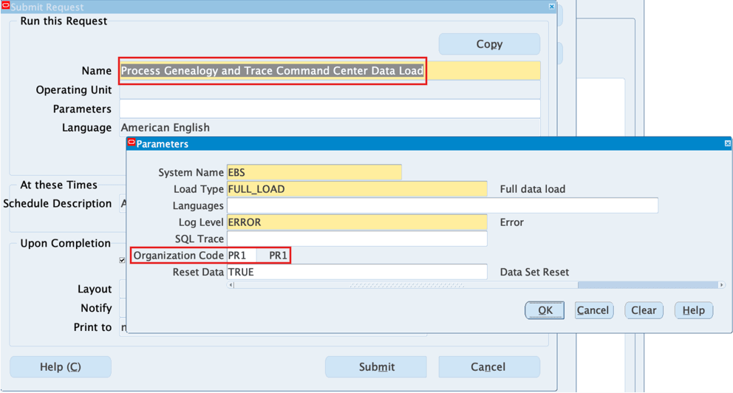Click the 'Error' description beside Log Level
The image size is (733, 393).
click(x=512, y=222)
